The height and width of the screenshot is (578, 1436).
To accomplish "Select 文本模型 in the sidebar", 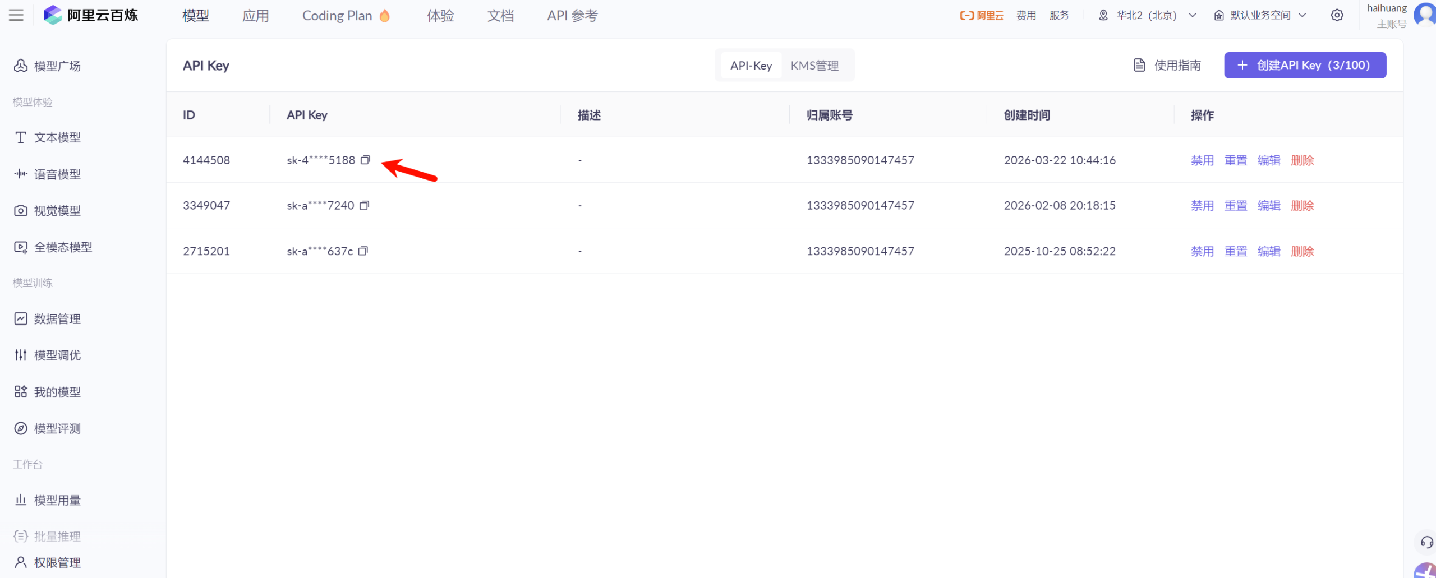I will click(58, 137).
